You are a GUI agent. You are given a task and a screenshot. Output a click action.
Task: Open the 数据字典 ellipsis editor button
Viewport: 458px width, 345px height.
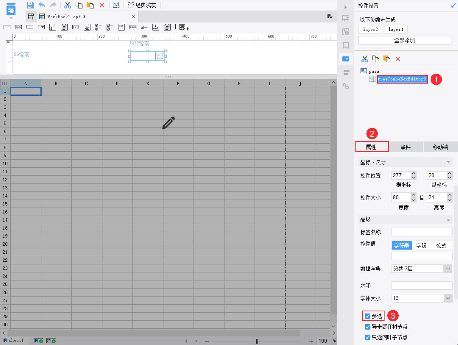tap(448, 269)
